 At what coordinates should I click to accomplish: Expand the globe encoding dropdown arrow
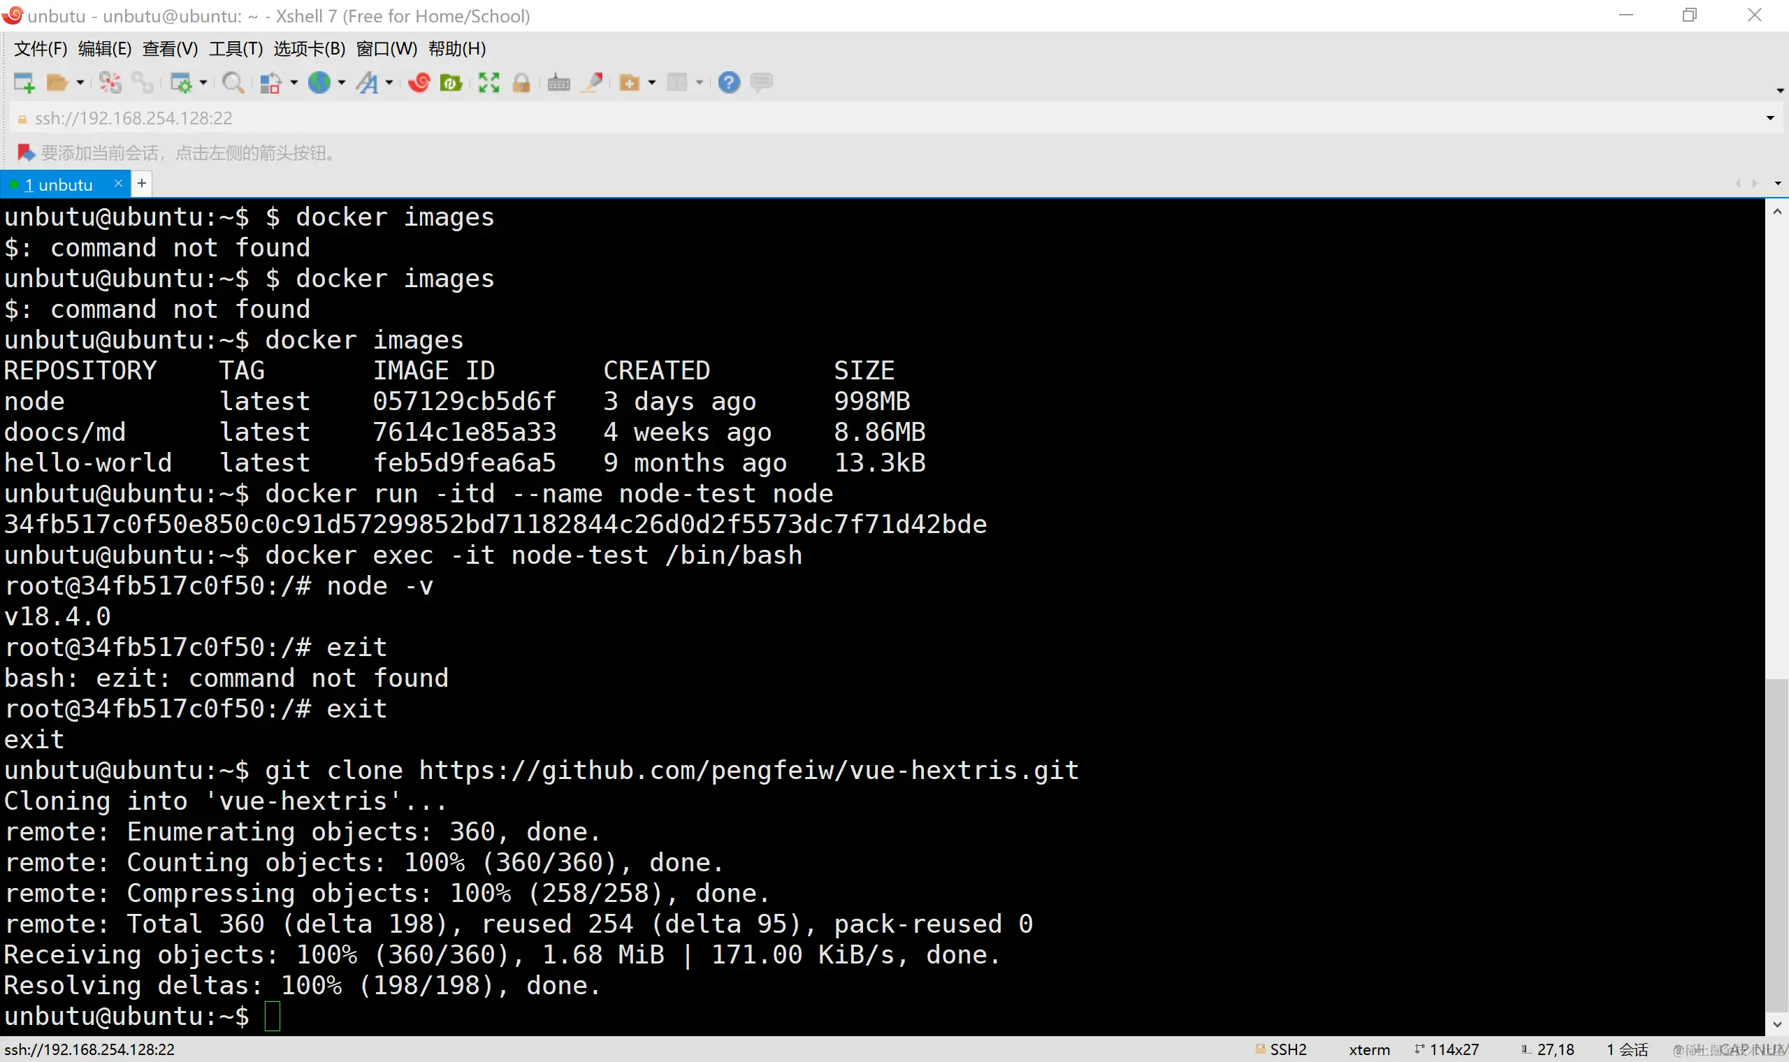[x=341, y=83]
